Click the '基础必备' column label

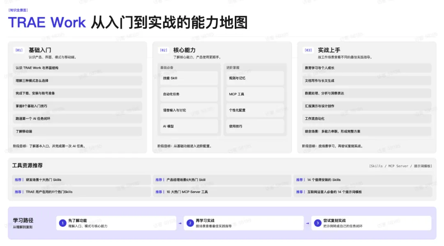(x=166, y=68)
